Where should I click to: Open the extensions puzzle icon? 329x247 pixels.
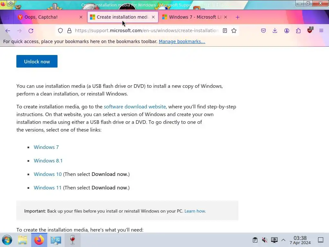298,31
